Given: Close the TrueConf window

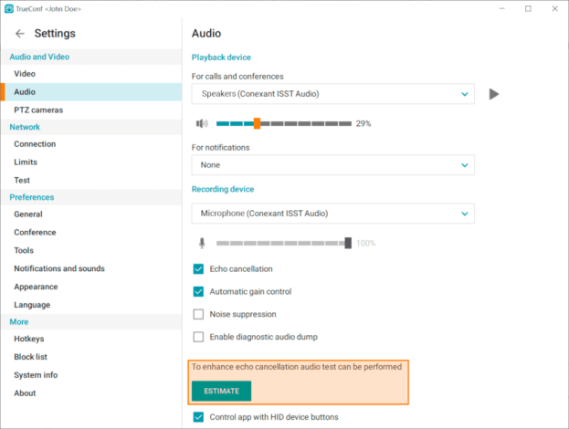Looking at the screenshot, I should pyautogui.click(x=555, y=9).
